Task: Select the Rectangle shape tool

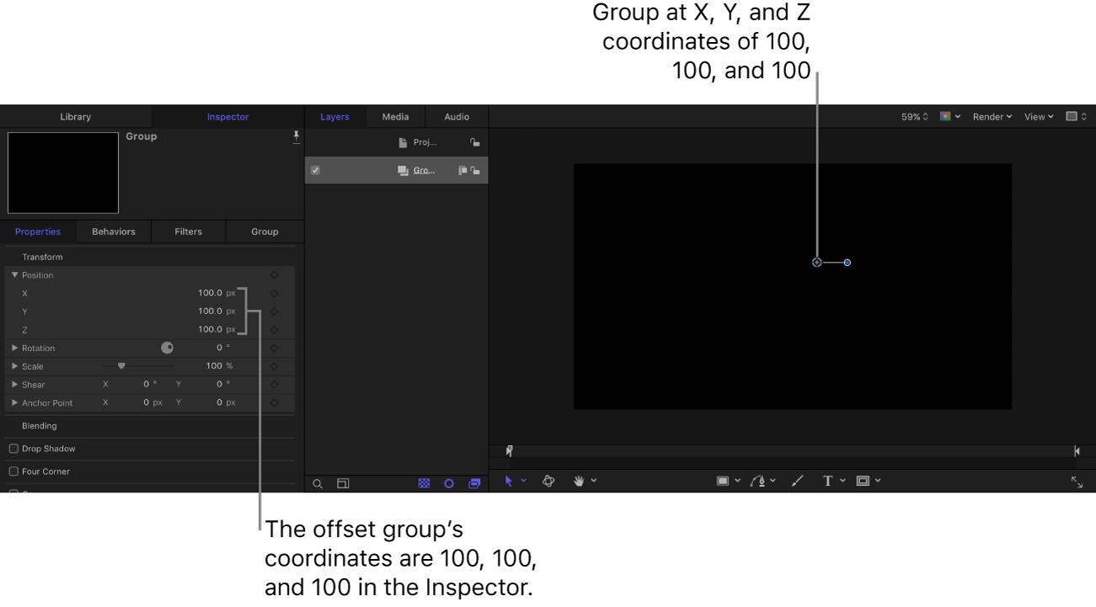Action: point(723,480)
